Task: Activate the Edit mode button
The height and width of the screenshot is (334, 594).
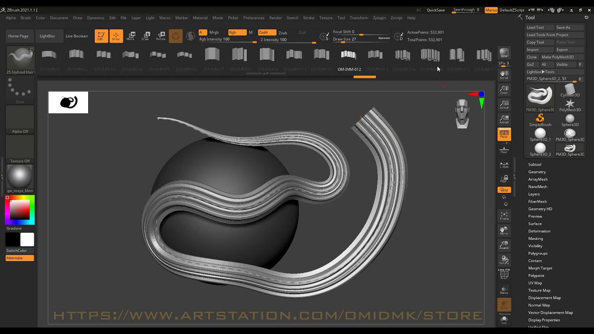Action: (101, 36)
